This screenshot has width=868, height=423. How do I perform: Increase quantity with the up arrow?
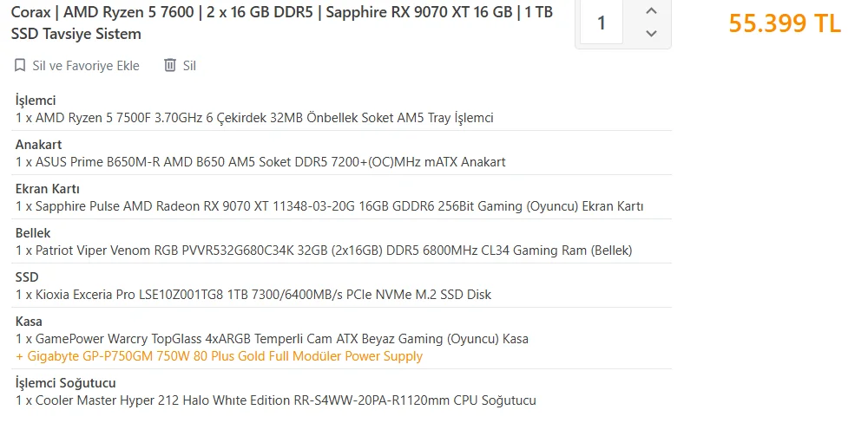(652, 11)
